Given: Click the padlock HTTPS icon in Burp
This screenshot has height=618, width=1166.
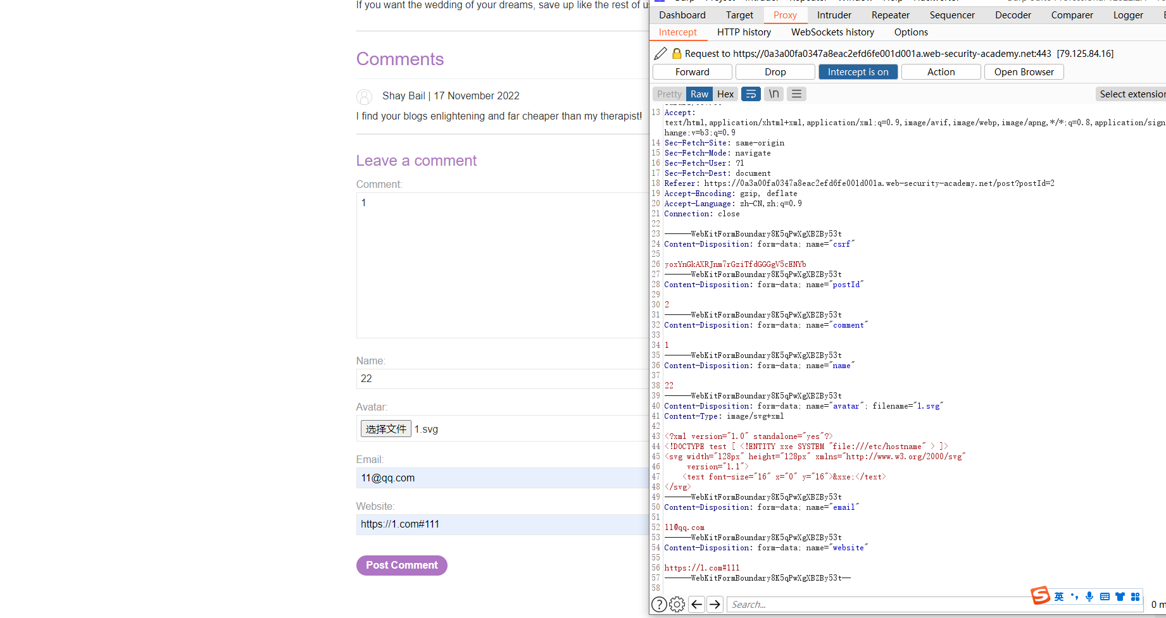Looking at the screenshot, I should (677, 54).
